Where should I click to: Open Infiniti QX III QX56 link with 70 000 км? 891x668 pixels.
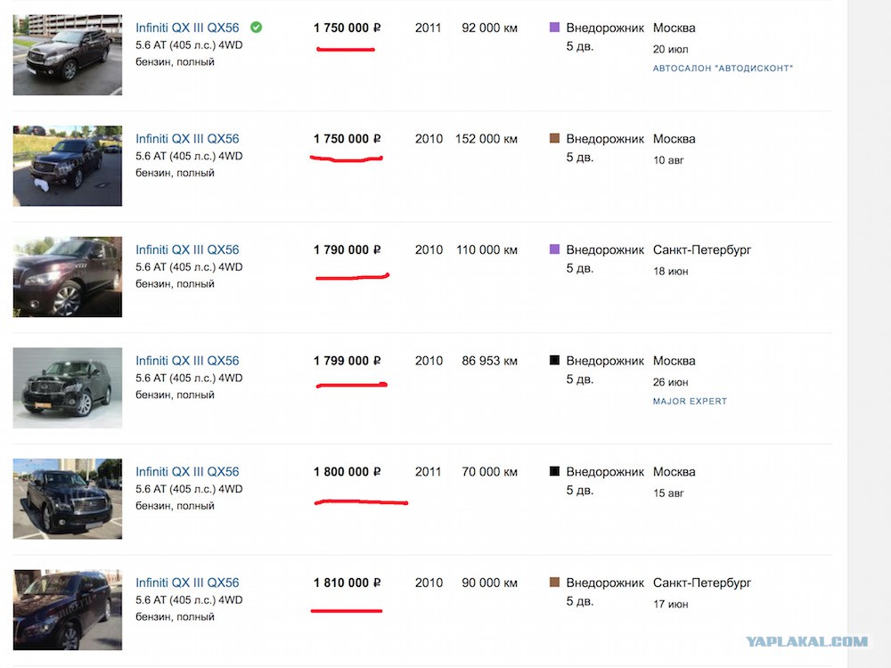(x=187, y=471)
